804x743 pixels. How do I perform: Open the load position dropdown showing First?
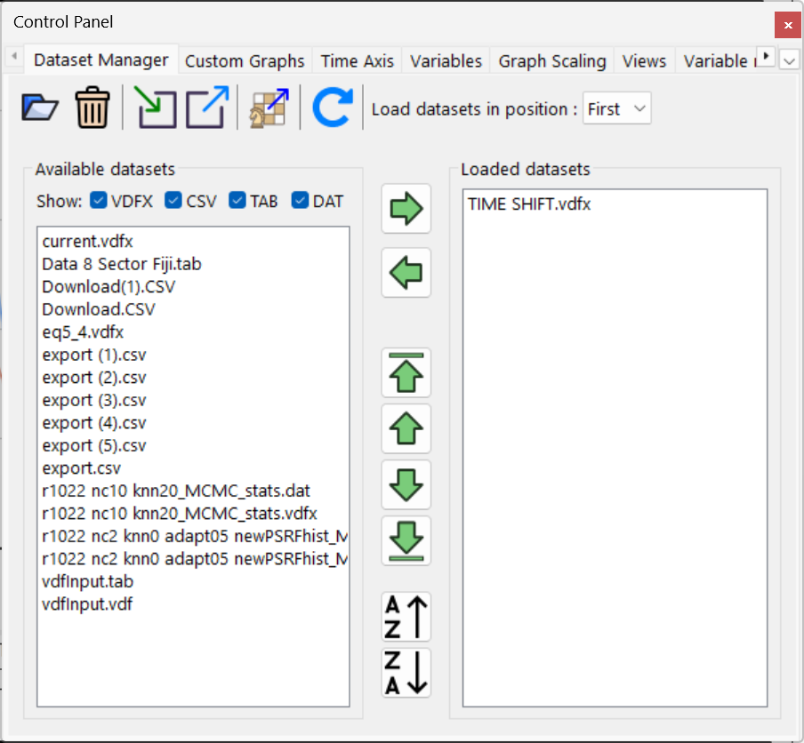click(x=616, y=109)
